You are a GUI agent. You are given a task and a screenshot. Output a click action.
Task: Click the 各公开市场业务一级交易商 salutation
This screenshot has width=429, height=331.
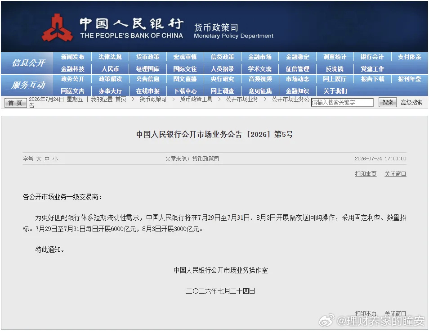coord(62,197)
